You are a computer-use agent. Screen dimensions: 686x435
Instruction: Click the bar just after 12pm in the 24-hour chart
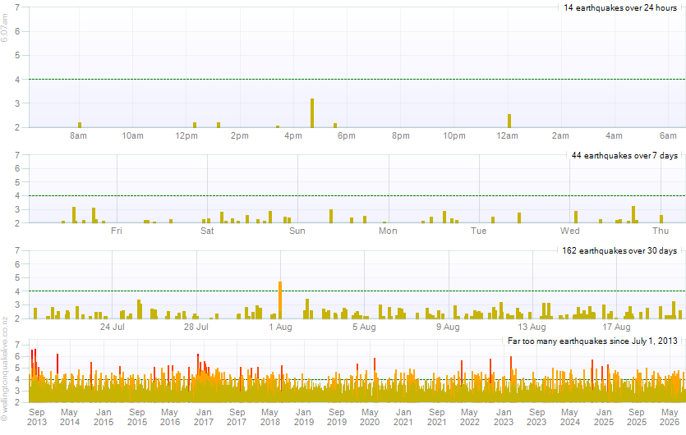(195, 125)
